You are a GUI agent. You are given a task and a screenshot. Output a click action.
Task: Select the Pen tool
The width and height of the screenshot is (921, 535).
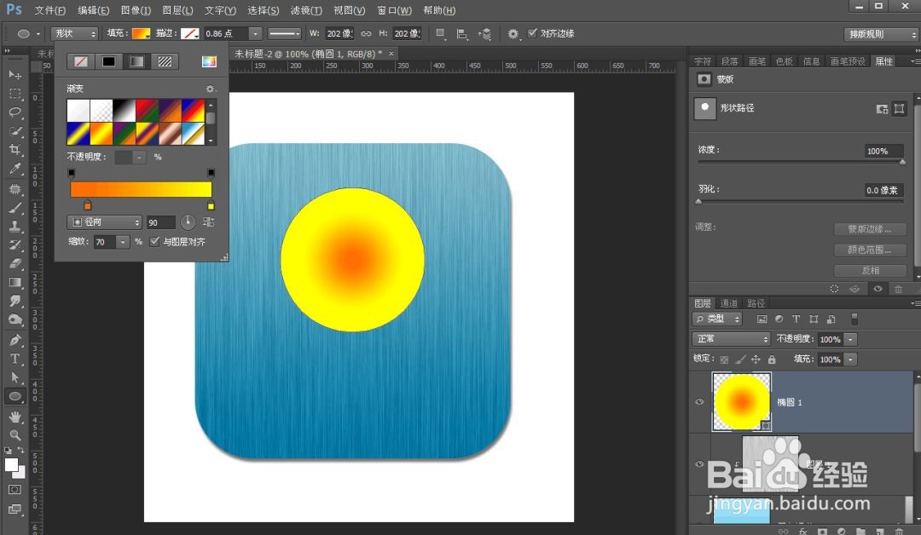point(15,340)
